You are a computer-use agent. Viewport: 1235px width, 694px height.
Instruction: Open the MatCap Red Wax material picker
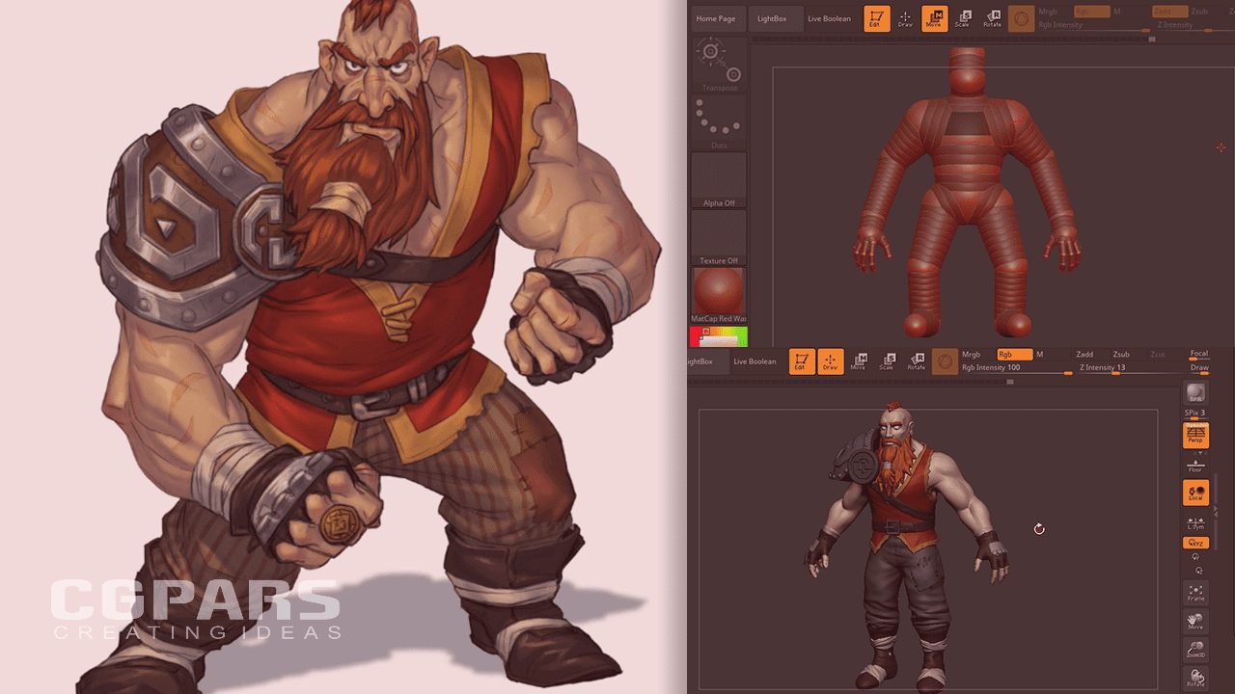click(x=718, y=294)
